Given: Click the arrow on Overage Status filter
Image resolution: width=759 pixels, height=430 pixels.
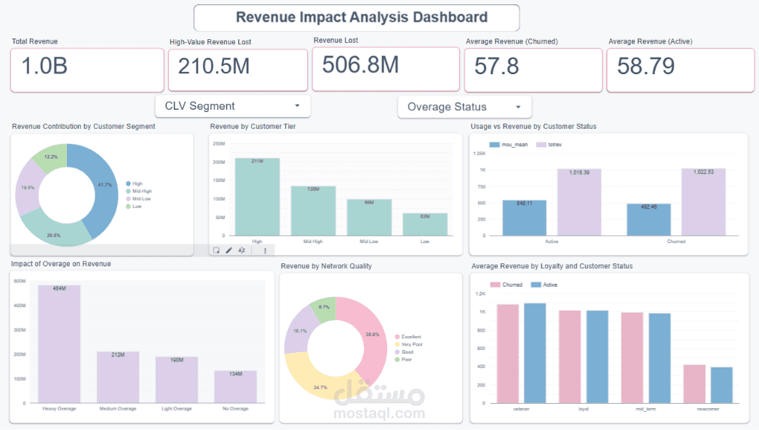Looking at the screenshot, I should coord(518,107).
